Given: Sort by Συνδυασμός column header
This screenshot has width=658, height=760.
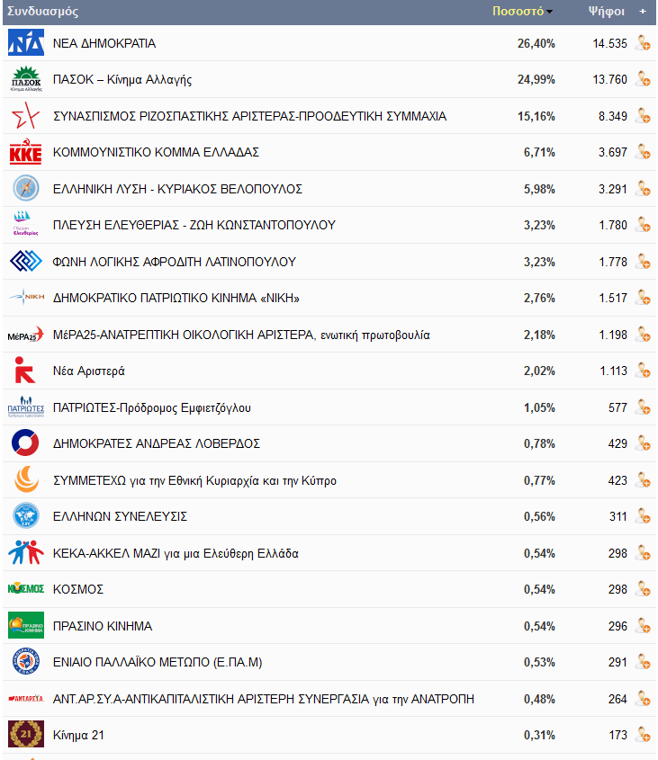Looking at the screenshot, I should (x=42, y=11).
